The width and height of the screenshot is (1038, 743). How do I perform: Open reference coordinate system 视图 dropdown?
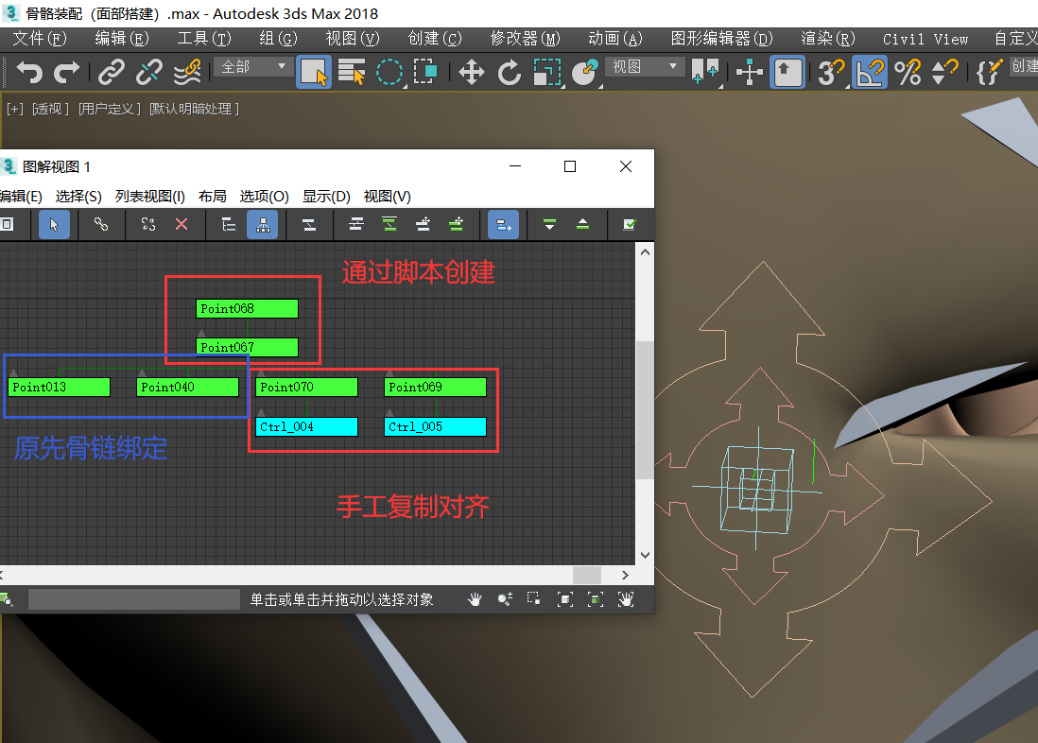(645, 67)
